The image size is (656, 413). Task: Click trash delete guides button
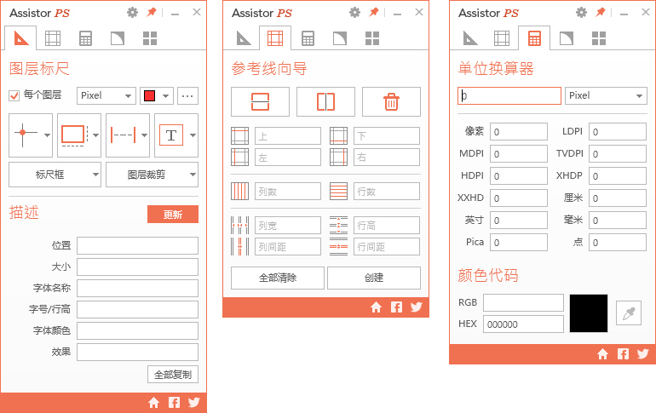pyautogui.click(x=391, y=101)
